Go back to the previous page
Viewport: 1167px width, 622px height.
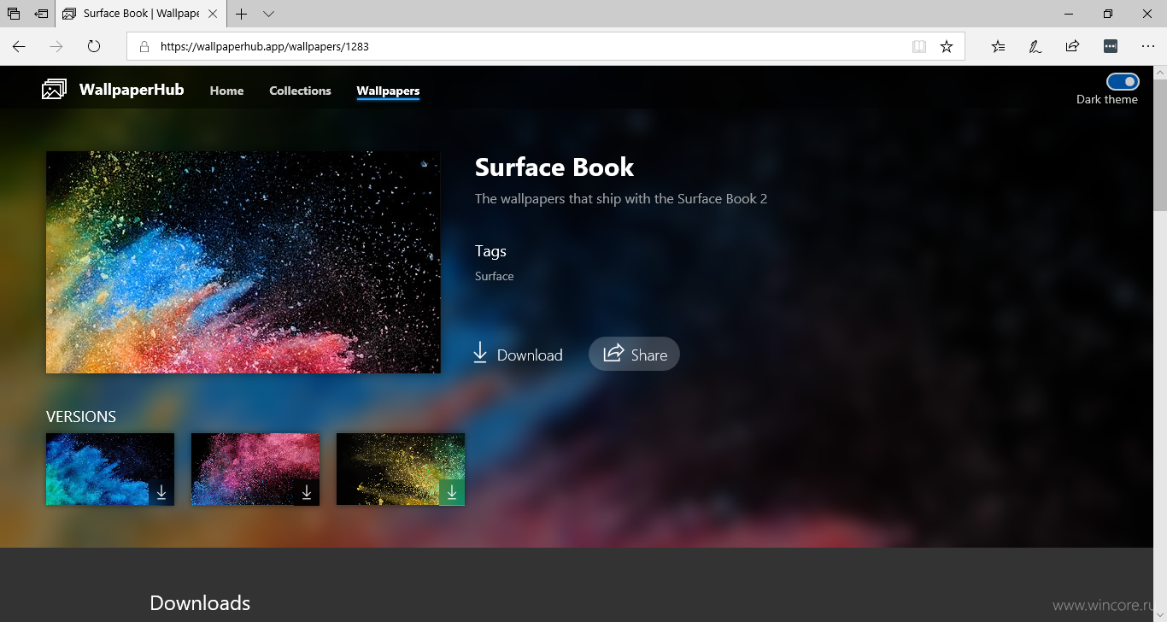[x=19, y=46]
